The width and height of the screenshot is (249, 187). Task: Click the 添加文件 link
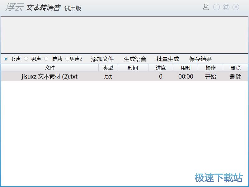point(102,59)
